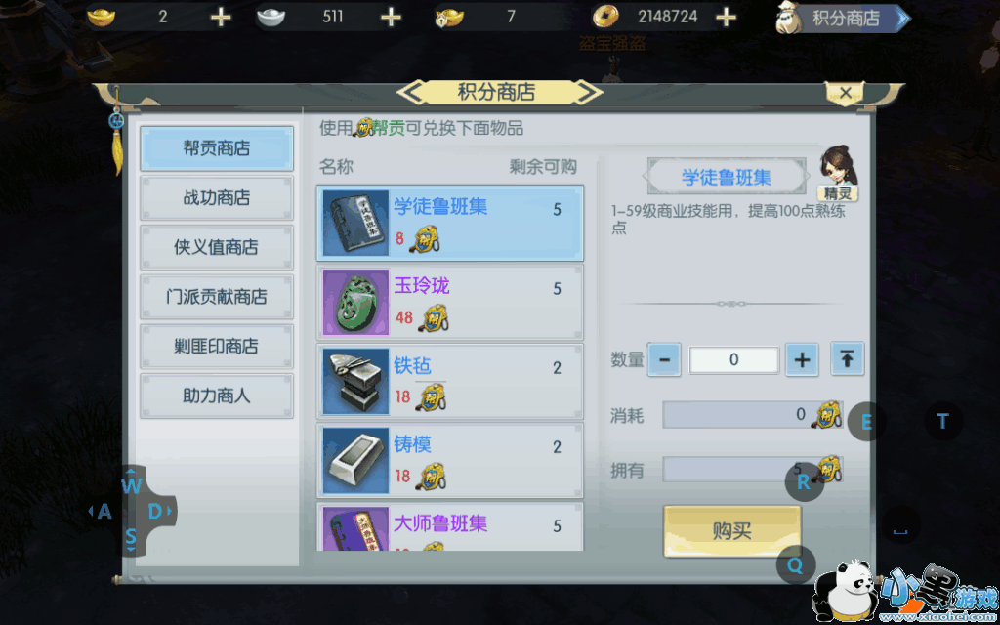1000x625 pixels.
Task: Open the 侠义值商店 tab
Action: coord(217,247)
